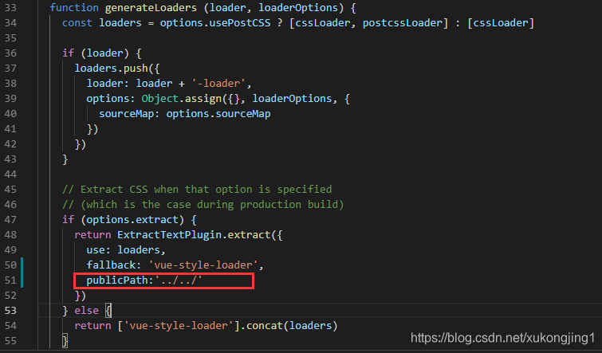Click line number 55 in gutter
Viewport: 602px width, 353px height.
[x=10, y=341]
